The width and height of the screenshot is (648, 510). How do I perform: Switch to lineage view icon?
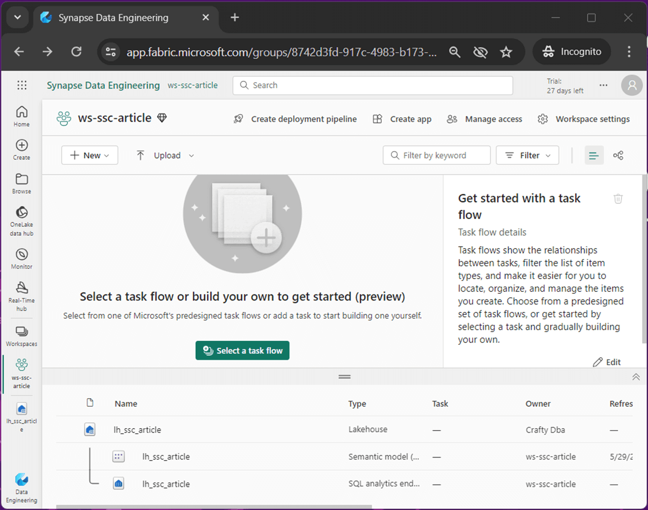click(x=618, y=156)
